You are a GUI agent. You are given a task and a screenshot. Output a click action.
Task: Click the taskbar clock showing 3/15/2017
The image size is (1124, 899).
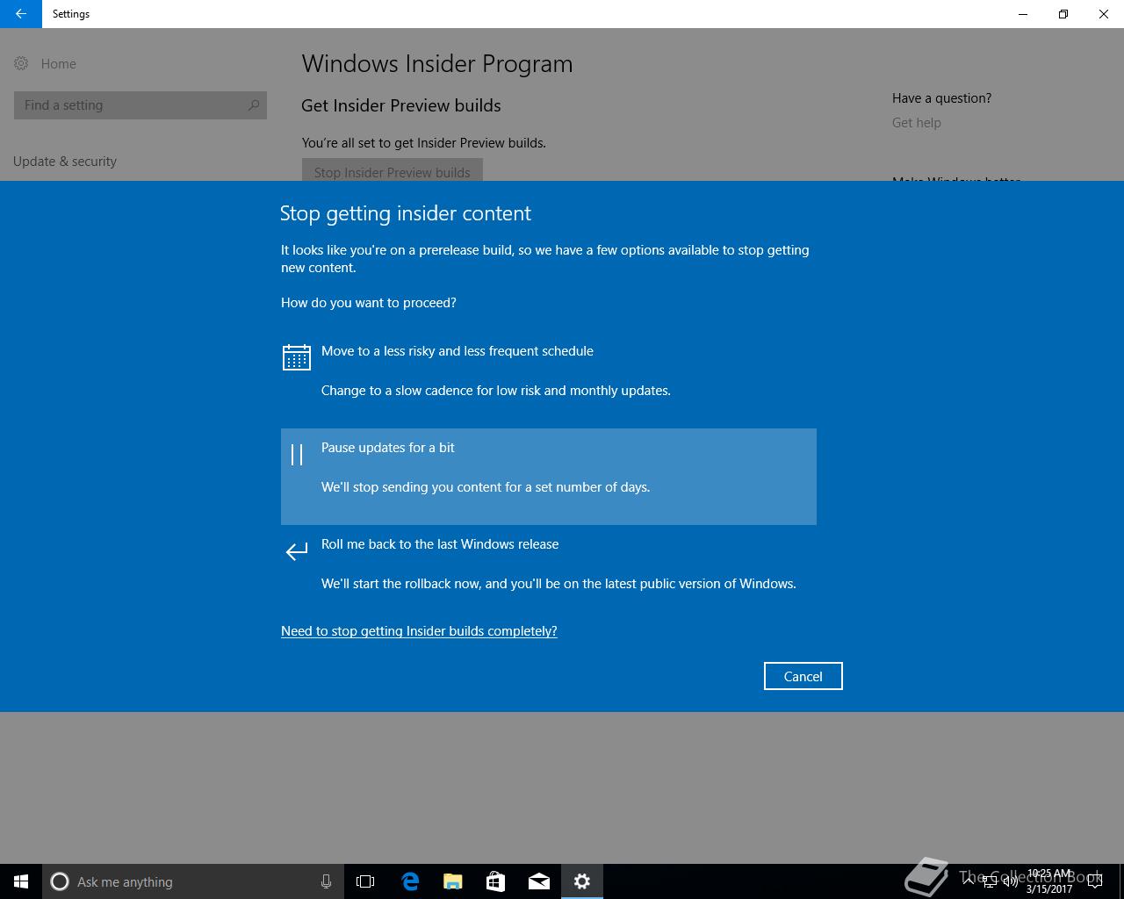(x=1049, y=881)
